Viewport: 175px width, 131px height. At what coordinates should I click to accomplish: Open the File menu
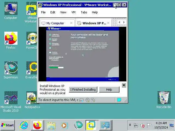pyautogui.click(x=43, y=12)
